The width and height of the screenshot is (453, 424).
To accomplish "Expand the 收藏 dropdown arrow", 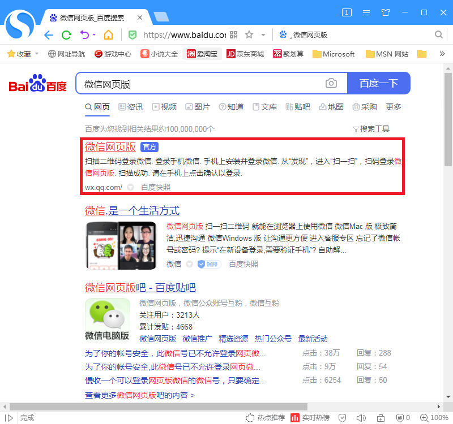I will pos(37,54).
